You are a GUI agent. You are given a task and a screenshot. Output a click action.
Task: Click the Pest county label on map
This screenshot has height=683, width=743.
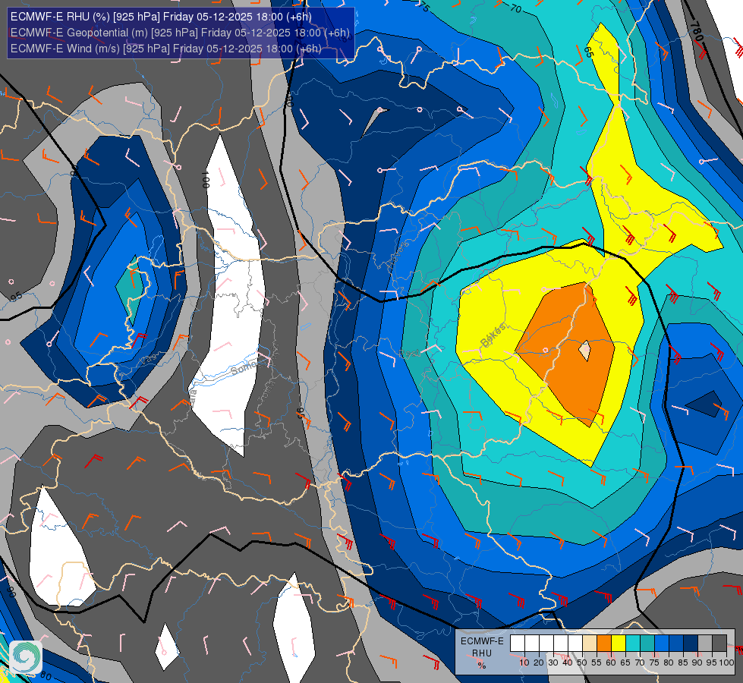click(x=409, y=354)
